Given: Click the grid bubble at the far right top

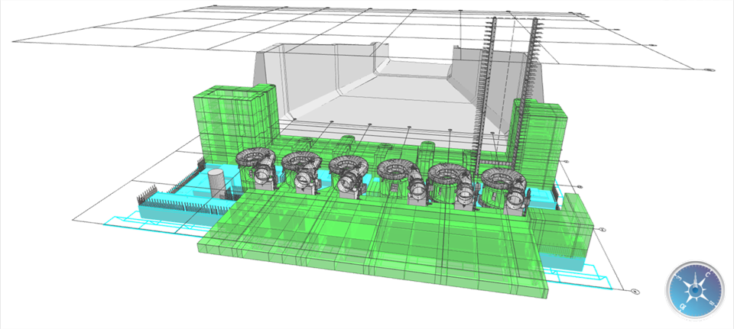Looking at the screenshot, I should [709, 71].
